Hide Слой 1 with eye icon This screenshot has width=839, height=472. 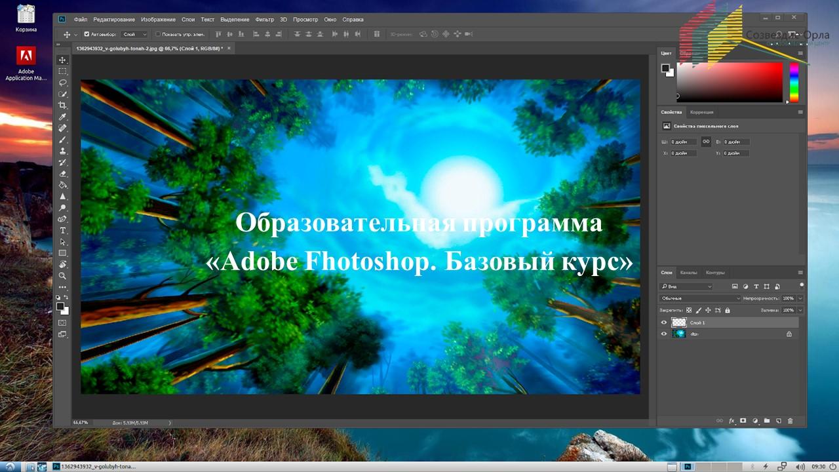click(x=663, y=323)
